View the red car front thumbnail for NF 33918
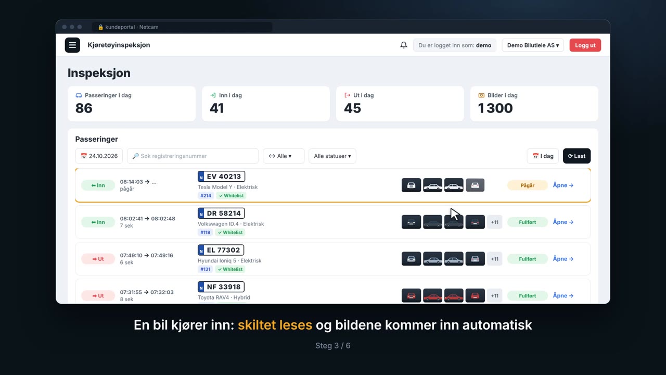The image size is (666, 375). click(411, 296)
